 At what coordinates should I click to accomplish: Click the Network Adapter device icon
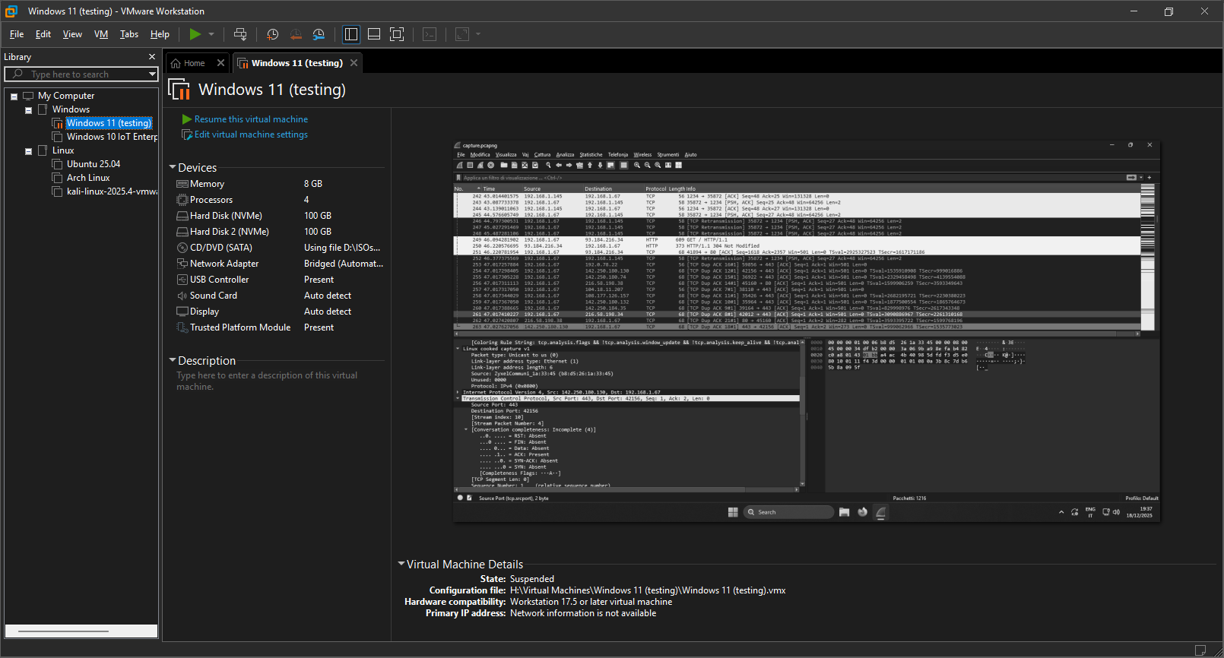(182, 264)
